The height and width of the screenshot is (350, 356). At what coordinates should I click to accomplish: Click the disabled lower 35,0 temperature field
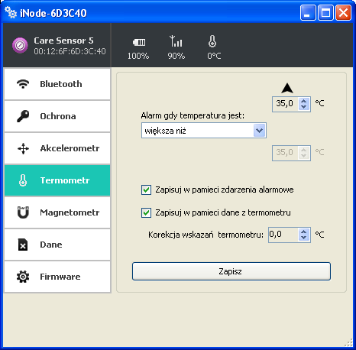[x=291, y=153]
